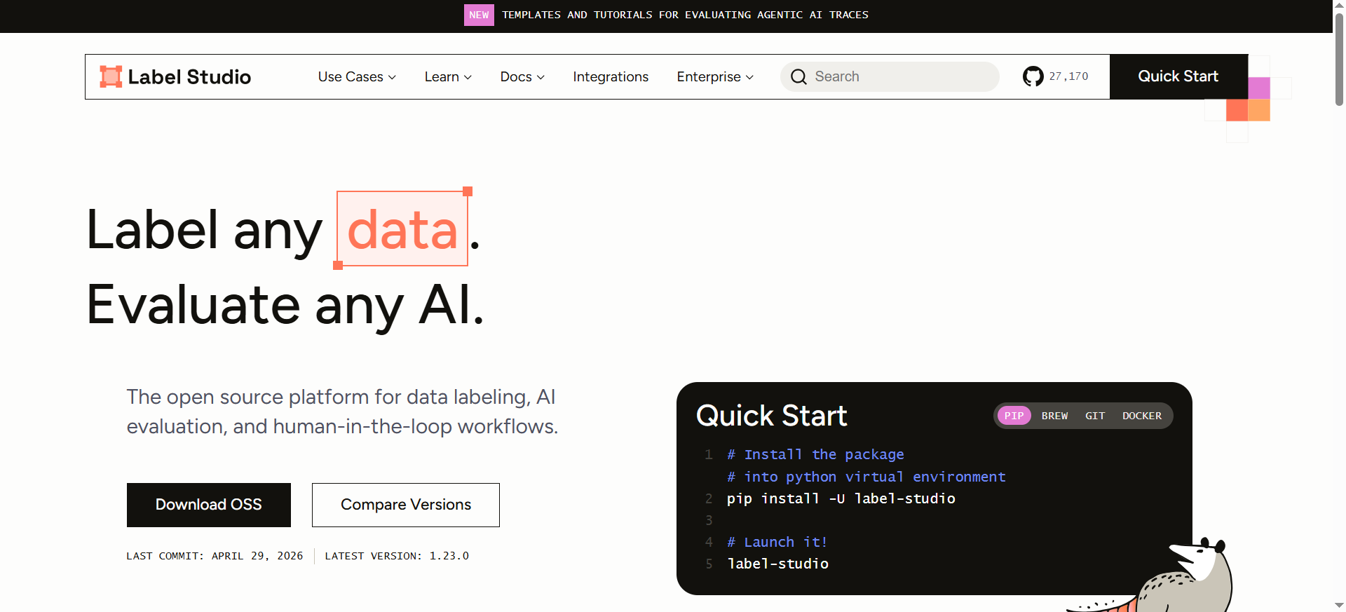Select the PIP install tab
This screenshot has height=612, width=1346.
tap(1014, 416)
